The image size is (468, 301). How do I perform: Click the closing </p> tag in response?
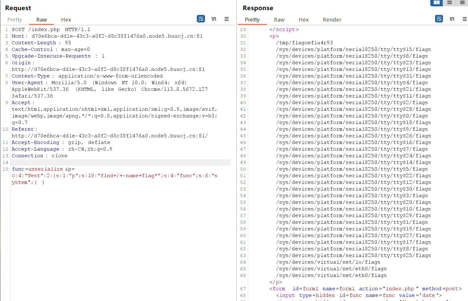coord(276,282)
